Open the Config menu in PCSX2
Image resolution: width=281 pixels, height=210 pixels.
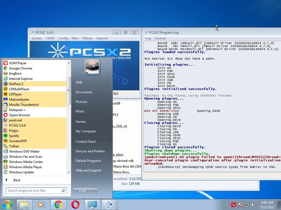[x=63, y=38]
